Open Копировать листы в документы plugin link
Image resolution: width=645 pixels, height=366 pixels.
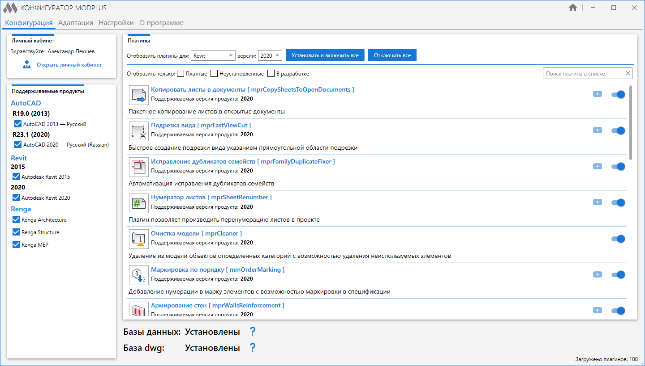click(253, 89)
